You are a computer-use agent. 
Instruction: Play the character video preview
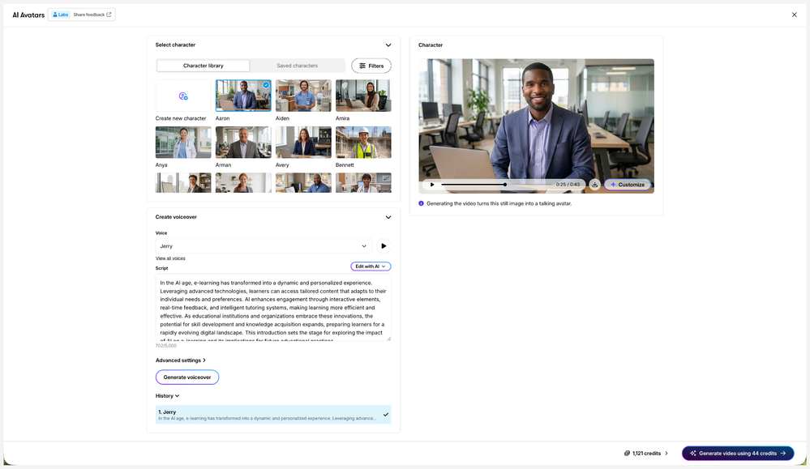[432, 185]
